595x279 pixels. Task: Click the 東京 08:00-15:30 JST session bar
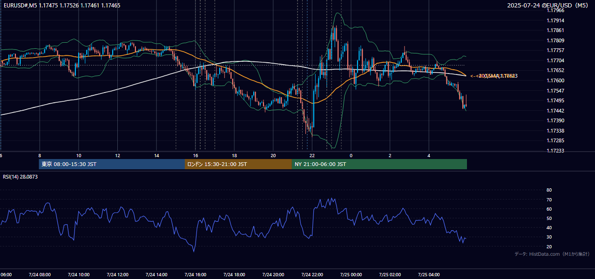point(112,164)
